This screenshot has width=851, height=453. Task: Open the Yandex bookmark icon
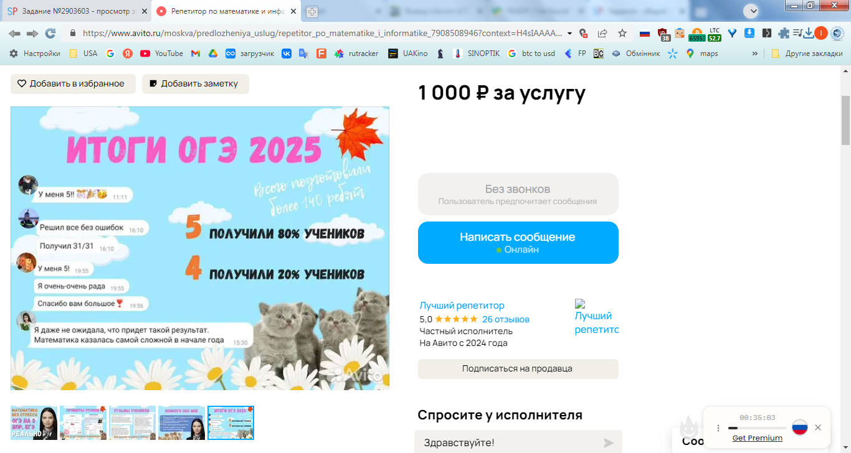click(128, 54)
